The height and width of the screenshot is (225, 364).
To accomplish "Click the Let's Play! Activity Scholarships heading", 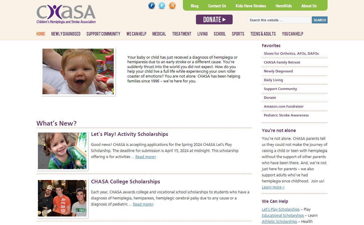I will [130, 134].
